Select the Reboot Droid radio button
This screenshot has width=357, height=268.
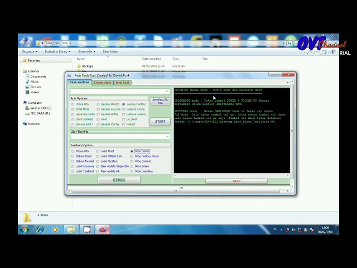(x=73, y=156)
